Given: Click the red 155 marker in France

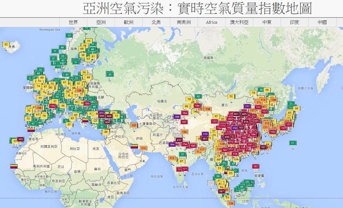Looking at the screenshot, I should pyautogui.click(x=52, y=106).
